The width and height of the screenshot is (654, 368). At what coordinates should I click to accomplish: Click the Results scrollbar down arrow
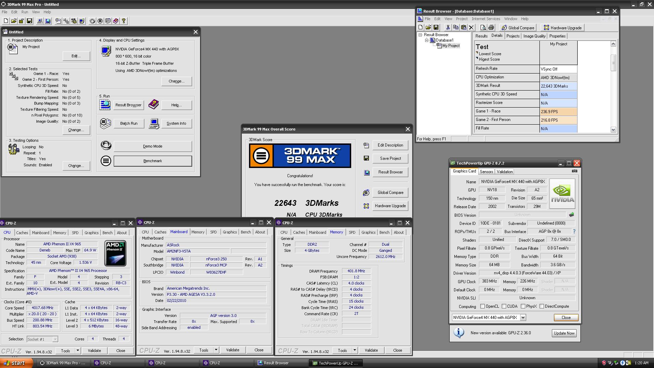click(613, 129)
